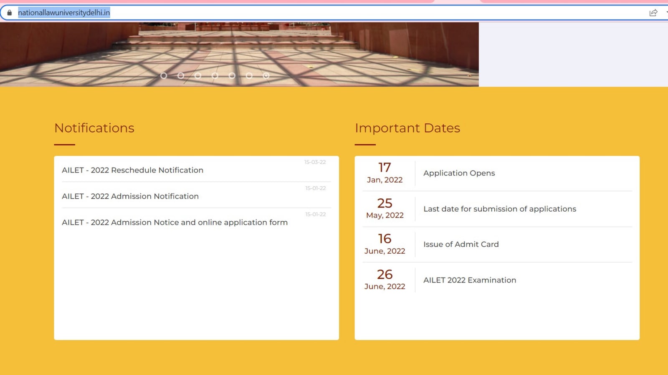Go to sixth carousel slide dot
Screen dimensions: 668x375
[x=249, y=75]
